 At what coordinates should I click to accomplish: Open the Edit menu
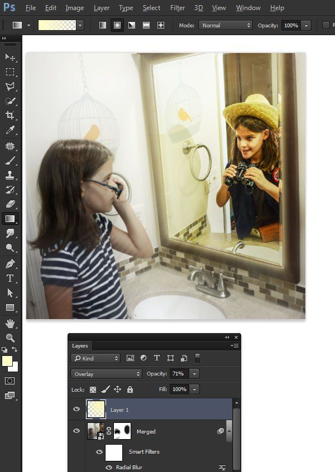pos(51,8)
